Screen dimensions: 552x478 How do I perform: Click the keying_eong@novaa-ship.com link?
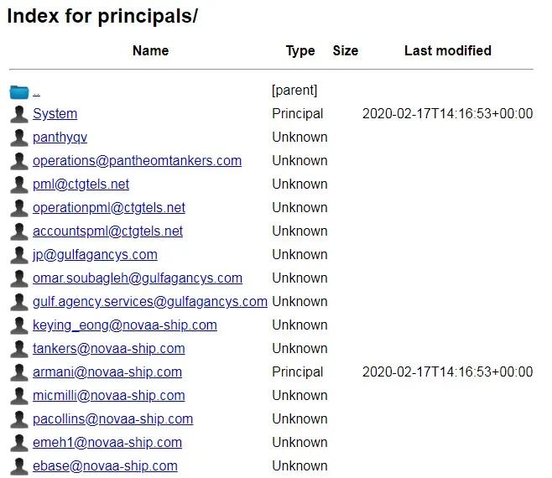125,325
